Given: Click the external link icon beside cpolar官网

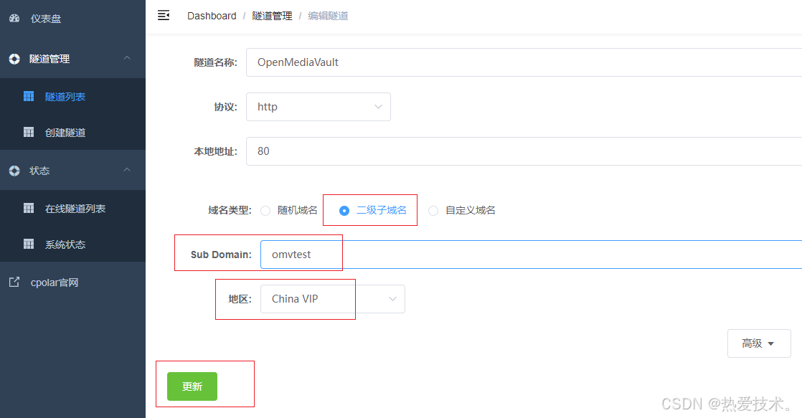Looking at the screenshot, I should coord(14,282).
